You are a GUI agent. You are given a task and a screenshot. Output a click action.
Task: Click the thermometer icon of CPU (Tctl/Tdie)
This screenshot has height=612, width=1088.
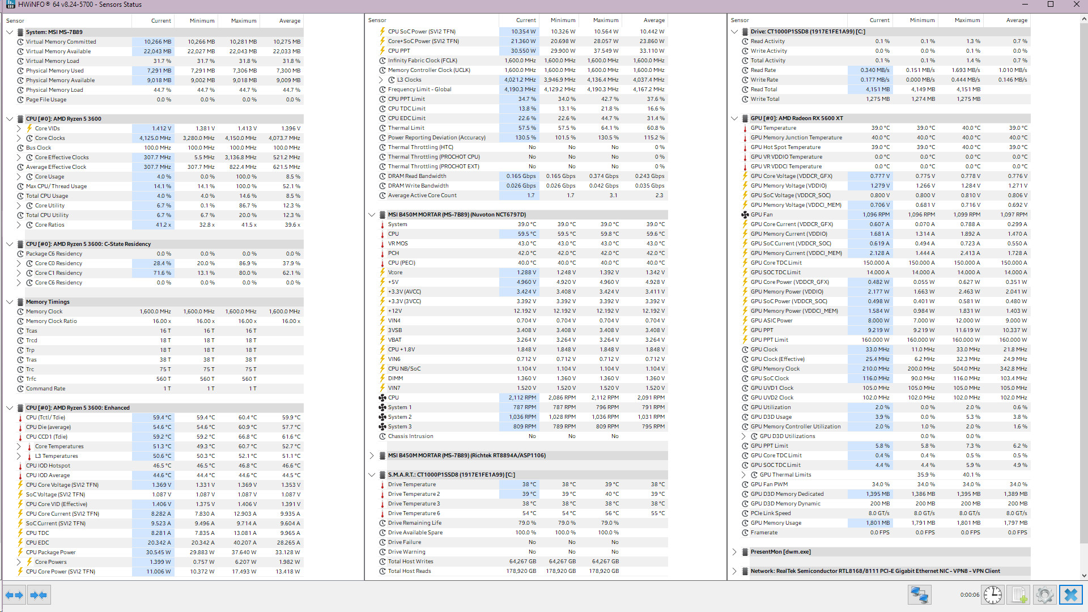[20, 418]
